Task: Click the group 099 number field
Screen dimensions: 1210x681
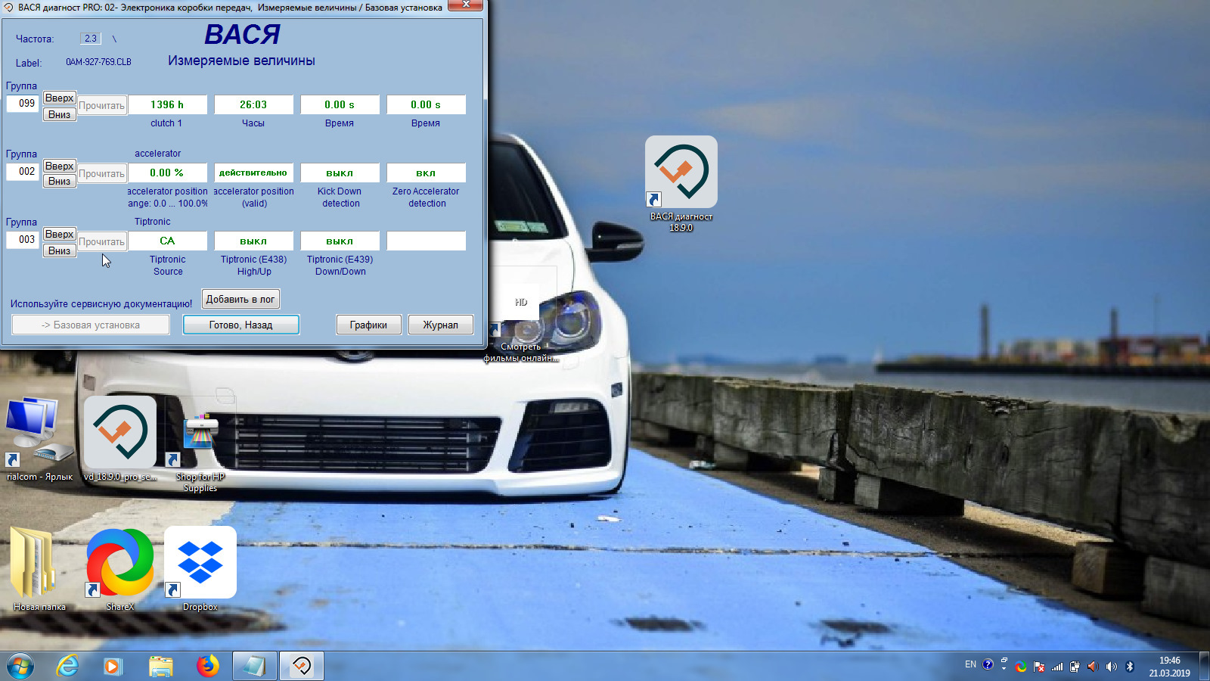Action: (x=23, y=103)
